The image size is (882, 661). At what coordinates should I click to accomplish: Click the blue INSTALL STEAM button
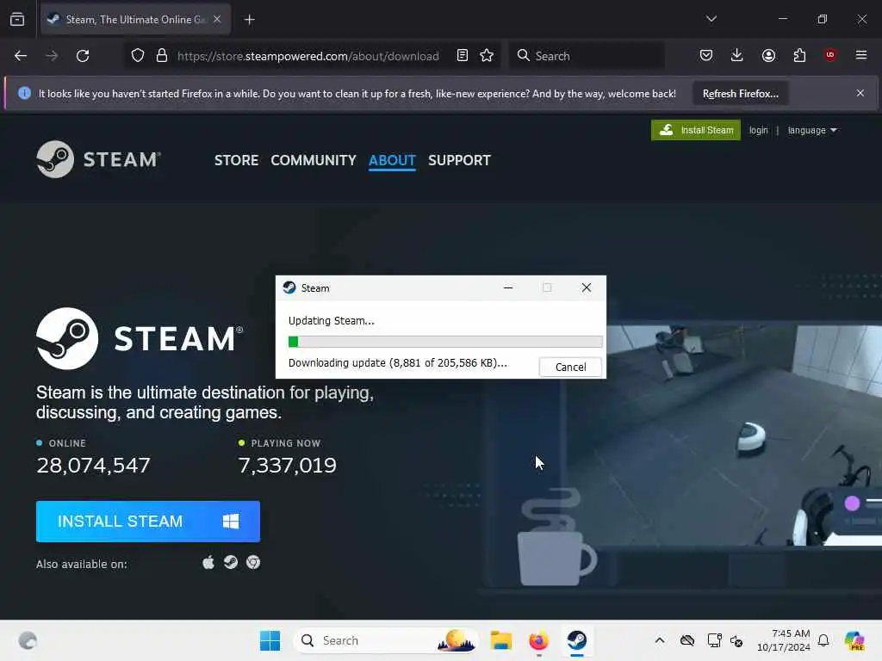[148, 522]
